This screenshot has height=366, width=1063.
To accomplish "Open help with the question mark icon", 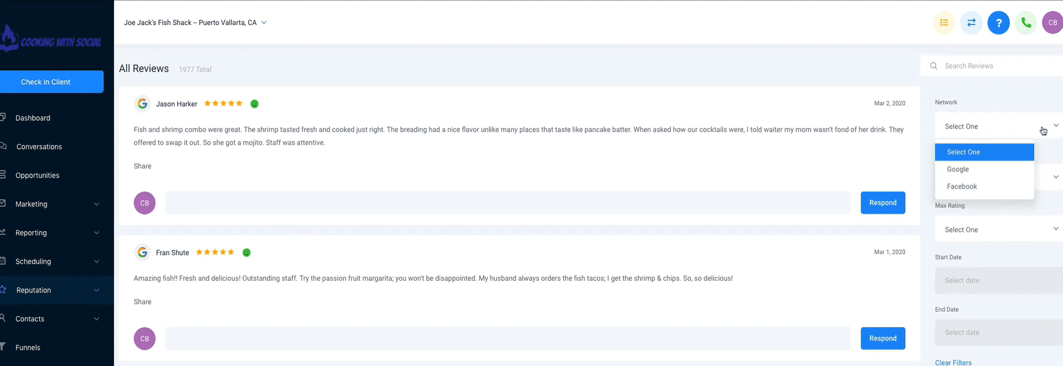I will tap(998, 23).
